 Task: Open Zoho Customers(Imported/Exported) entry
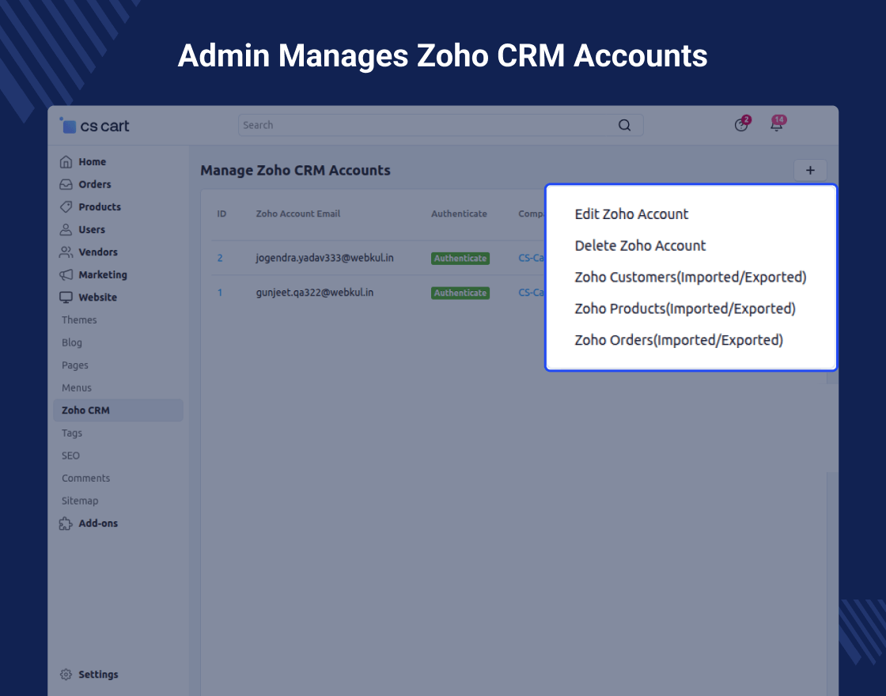pos(690,278)
